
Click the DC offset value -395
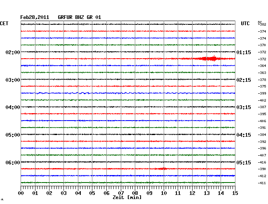[262, 114]
